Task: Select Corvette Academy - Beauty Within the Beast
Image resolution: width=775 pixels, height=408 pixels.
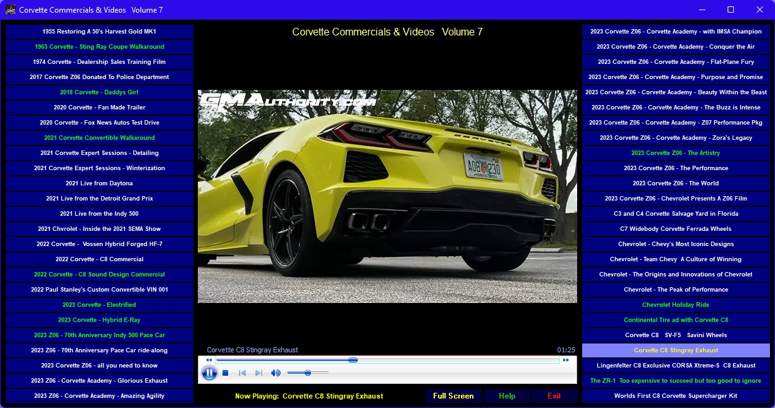Action: pyautogui.click(x=676, y=92)
